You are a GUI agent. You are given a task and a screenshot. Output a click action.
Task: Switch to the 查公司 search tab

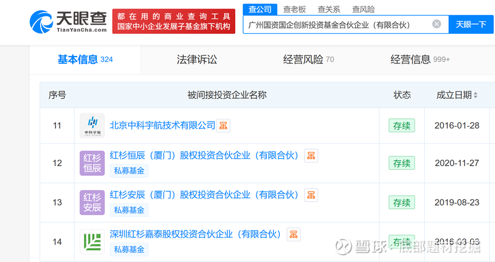coord(260,10)
